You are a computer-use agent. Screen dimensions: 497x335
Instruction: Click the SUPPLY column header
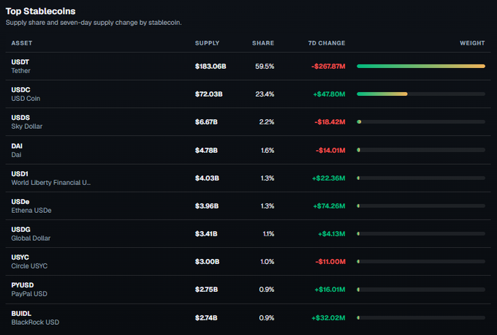click(207, 43)
